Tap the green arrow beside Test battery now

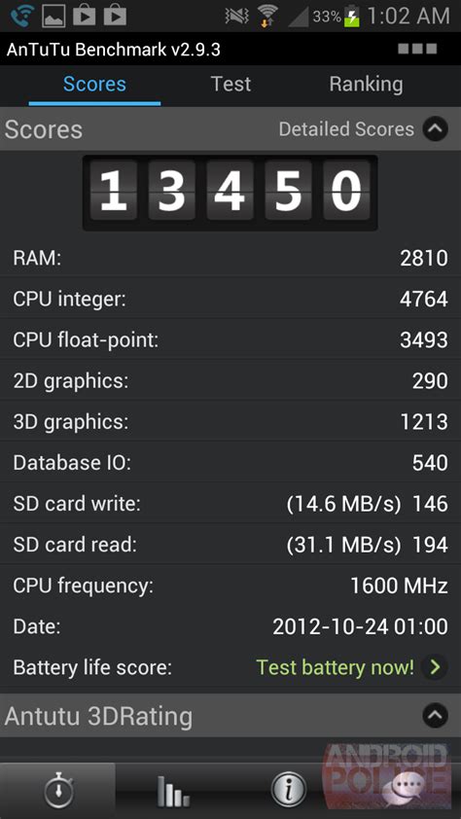[435, 667]
